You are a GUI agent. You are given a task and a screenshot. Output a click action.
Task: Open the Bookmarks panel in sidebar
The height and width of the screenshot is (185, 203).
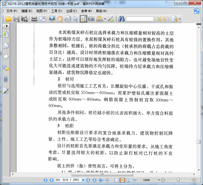point(6,34)
